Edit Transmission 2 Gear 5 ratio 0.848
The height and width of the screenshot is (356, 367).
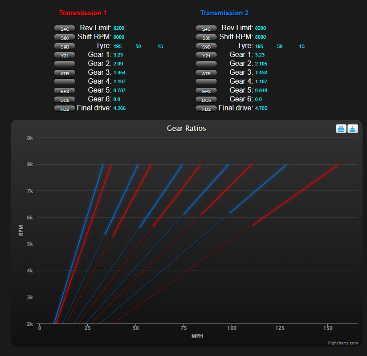pos(261,90)
